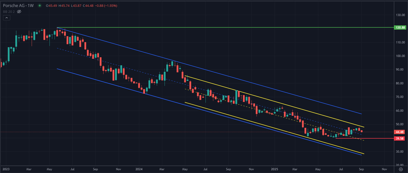This screenshot has width=408, height=173.
Task: Click the 130.00 level on price scale
Action: 400,15
